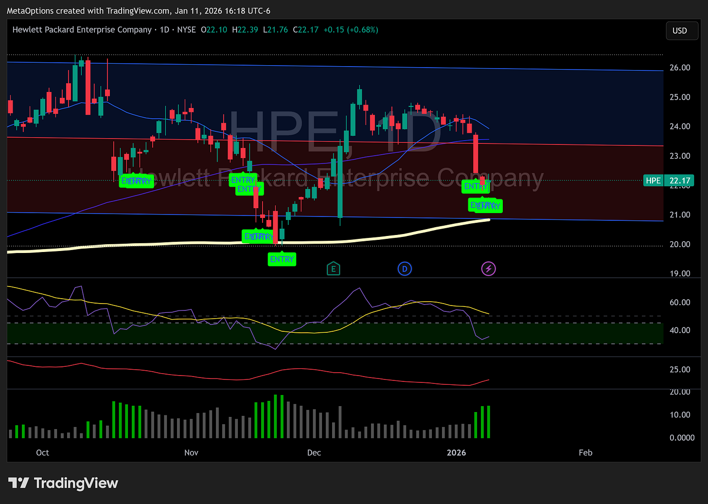The height and width of the screenshot is (504, 708).
Task: Click the "NYSE" exchange label
Action: (x=186, y=30)
